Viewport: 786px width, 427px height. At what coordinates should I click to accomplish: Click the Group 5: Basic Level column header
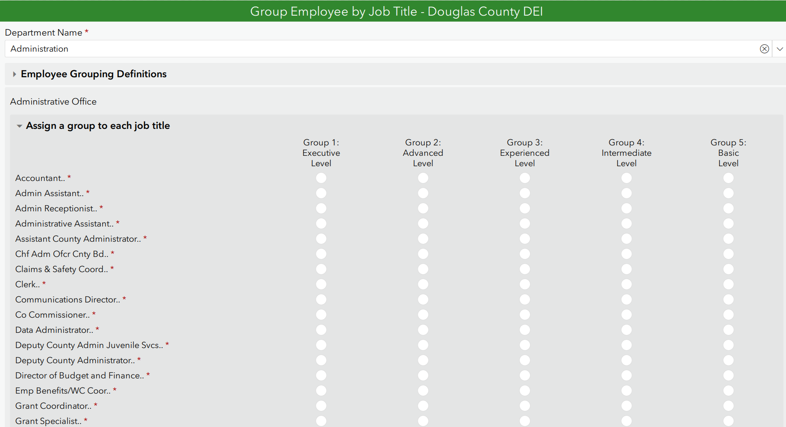[x=728, y=153]
